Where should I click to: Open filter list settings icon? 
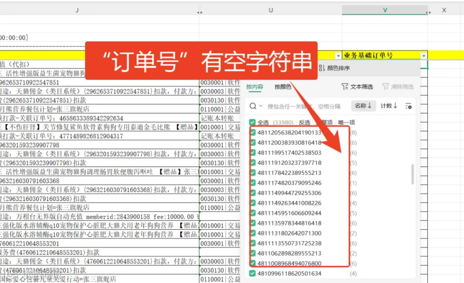click(x=408, y=106)
